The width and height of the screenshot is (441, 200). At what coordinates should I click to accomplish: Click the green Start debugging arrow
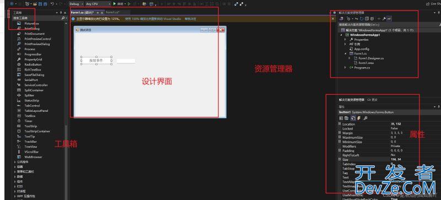coord(115,4)
